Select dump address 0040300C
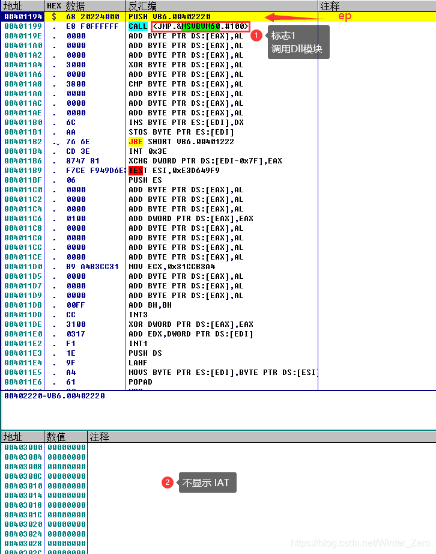Image resolution: width=436 pixels, height=554 pixels. 23,476
